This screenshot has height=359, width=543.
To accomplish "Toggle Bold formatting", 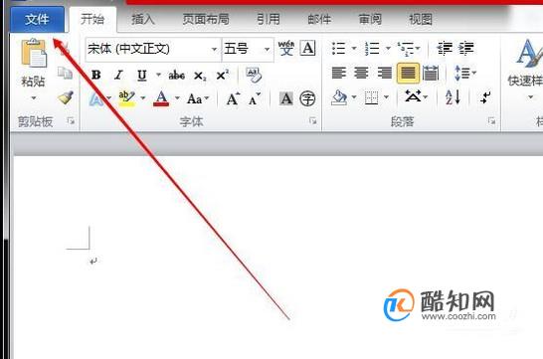I will [x=95, y=75].
